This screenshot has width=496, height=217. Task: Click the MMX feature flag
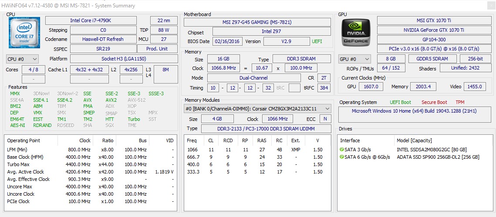coord(15,93)
